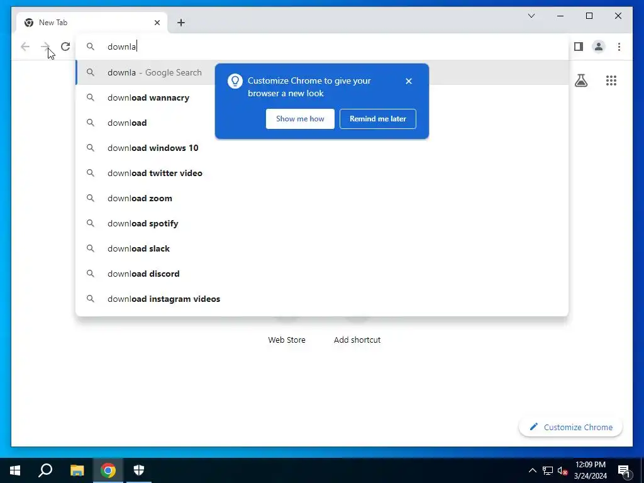Expand the tab search chevron
Image resolution: width=644 pixels, height=483 pixels.
[x=531, y=16]
